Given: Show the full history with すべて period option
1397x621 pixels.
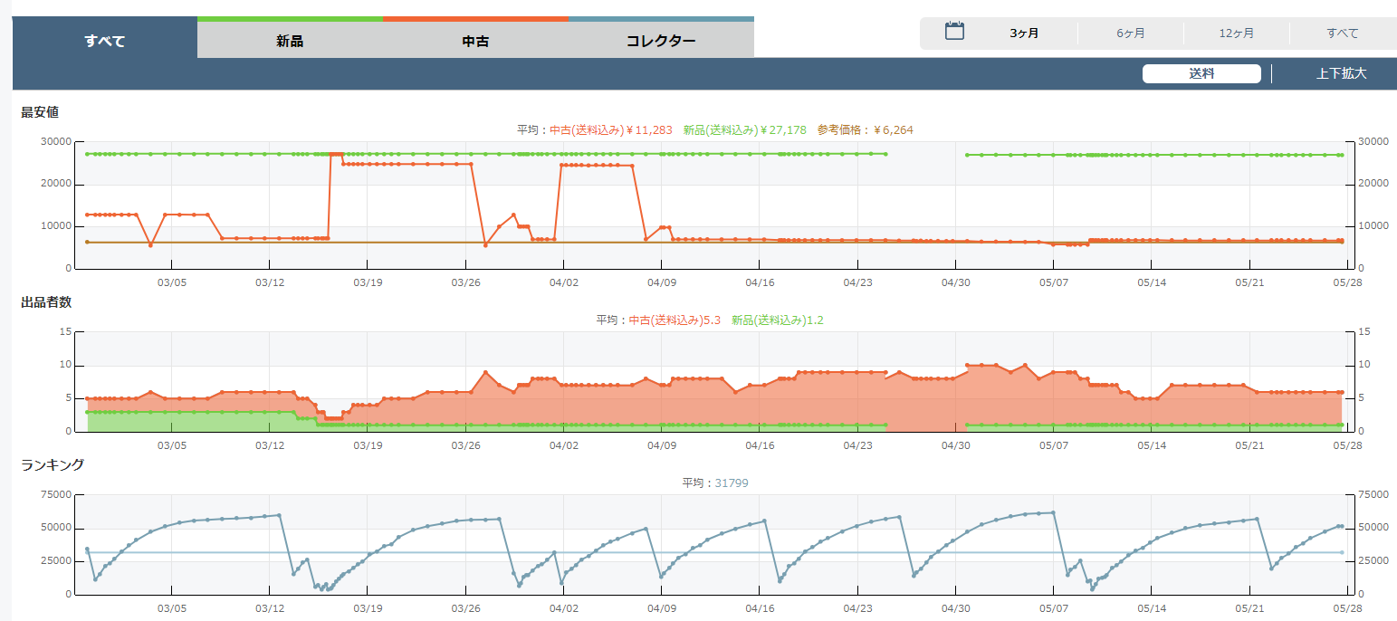Looking at the screenshot, I should [x=1342, y=33].
